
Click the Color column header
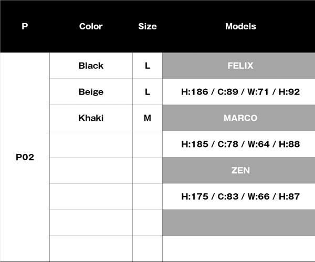pos(91,26)
